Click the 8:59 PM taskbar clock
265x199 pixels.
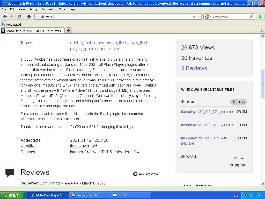255,195
